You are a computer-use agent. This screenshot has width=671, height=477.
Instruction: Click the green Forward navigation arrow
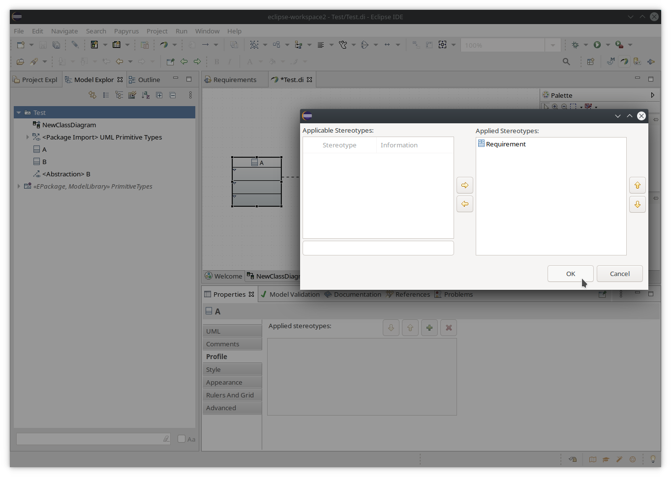click(197, 61)
